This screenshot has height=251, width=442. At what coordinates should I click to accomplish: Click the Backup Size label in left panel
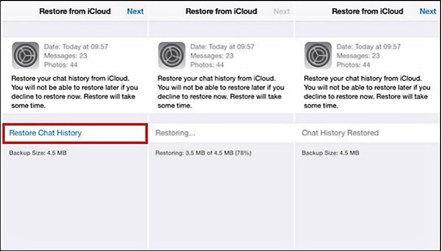click(38, 153)
